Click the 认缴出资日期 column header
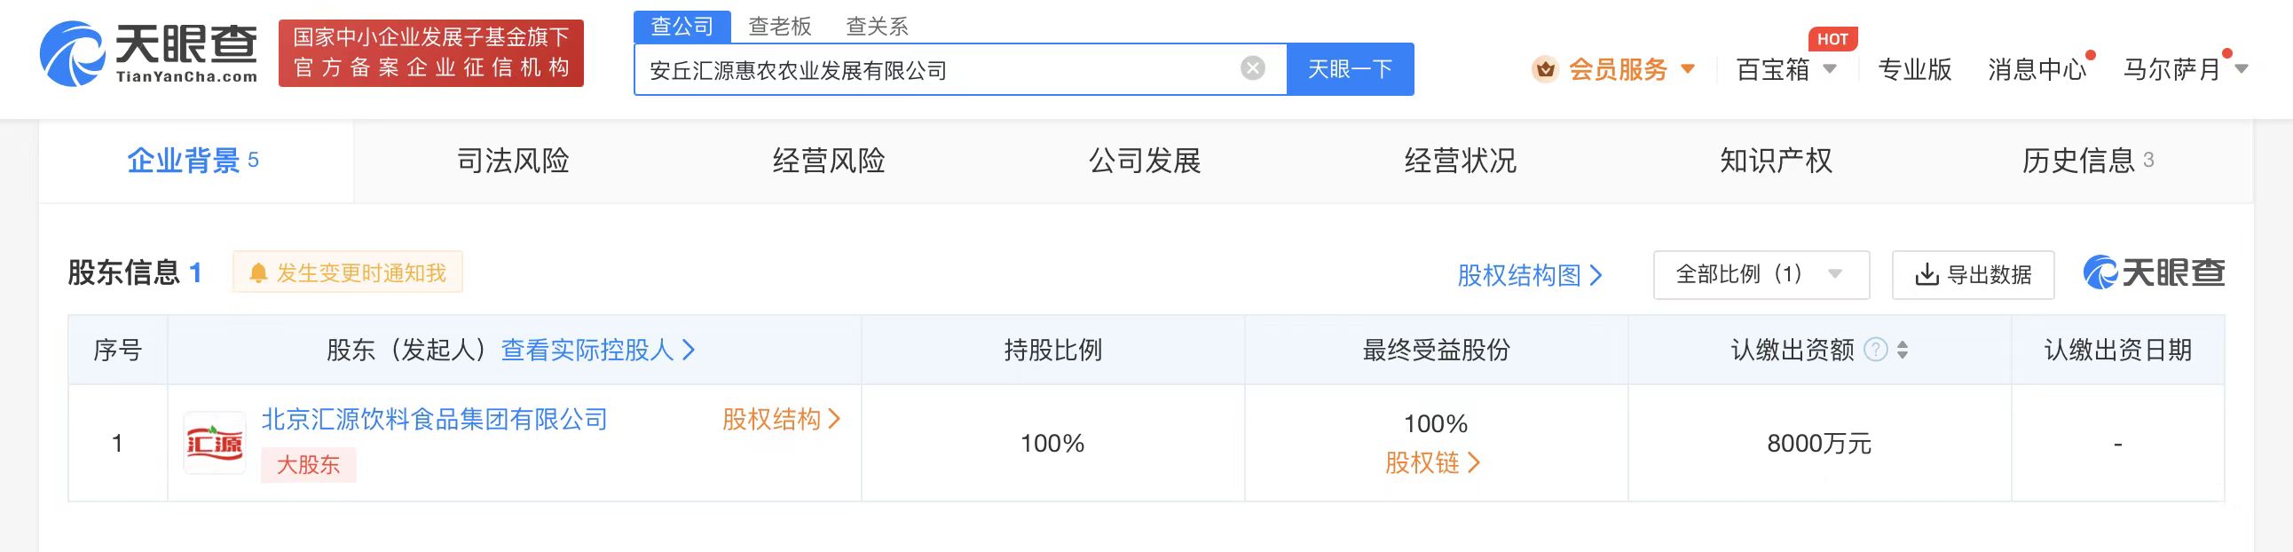Screen dimensions: 2293x552 coord(2117,350)
